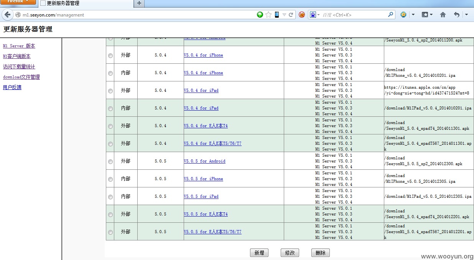This screenshot has width=474, height=260.
Task: Go back using the browser back arrow
Action: pyautogui.click(x=7, y=15)
